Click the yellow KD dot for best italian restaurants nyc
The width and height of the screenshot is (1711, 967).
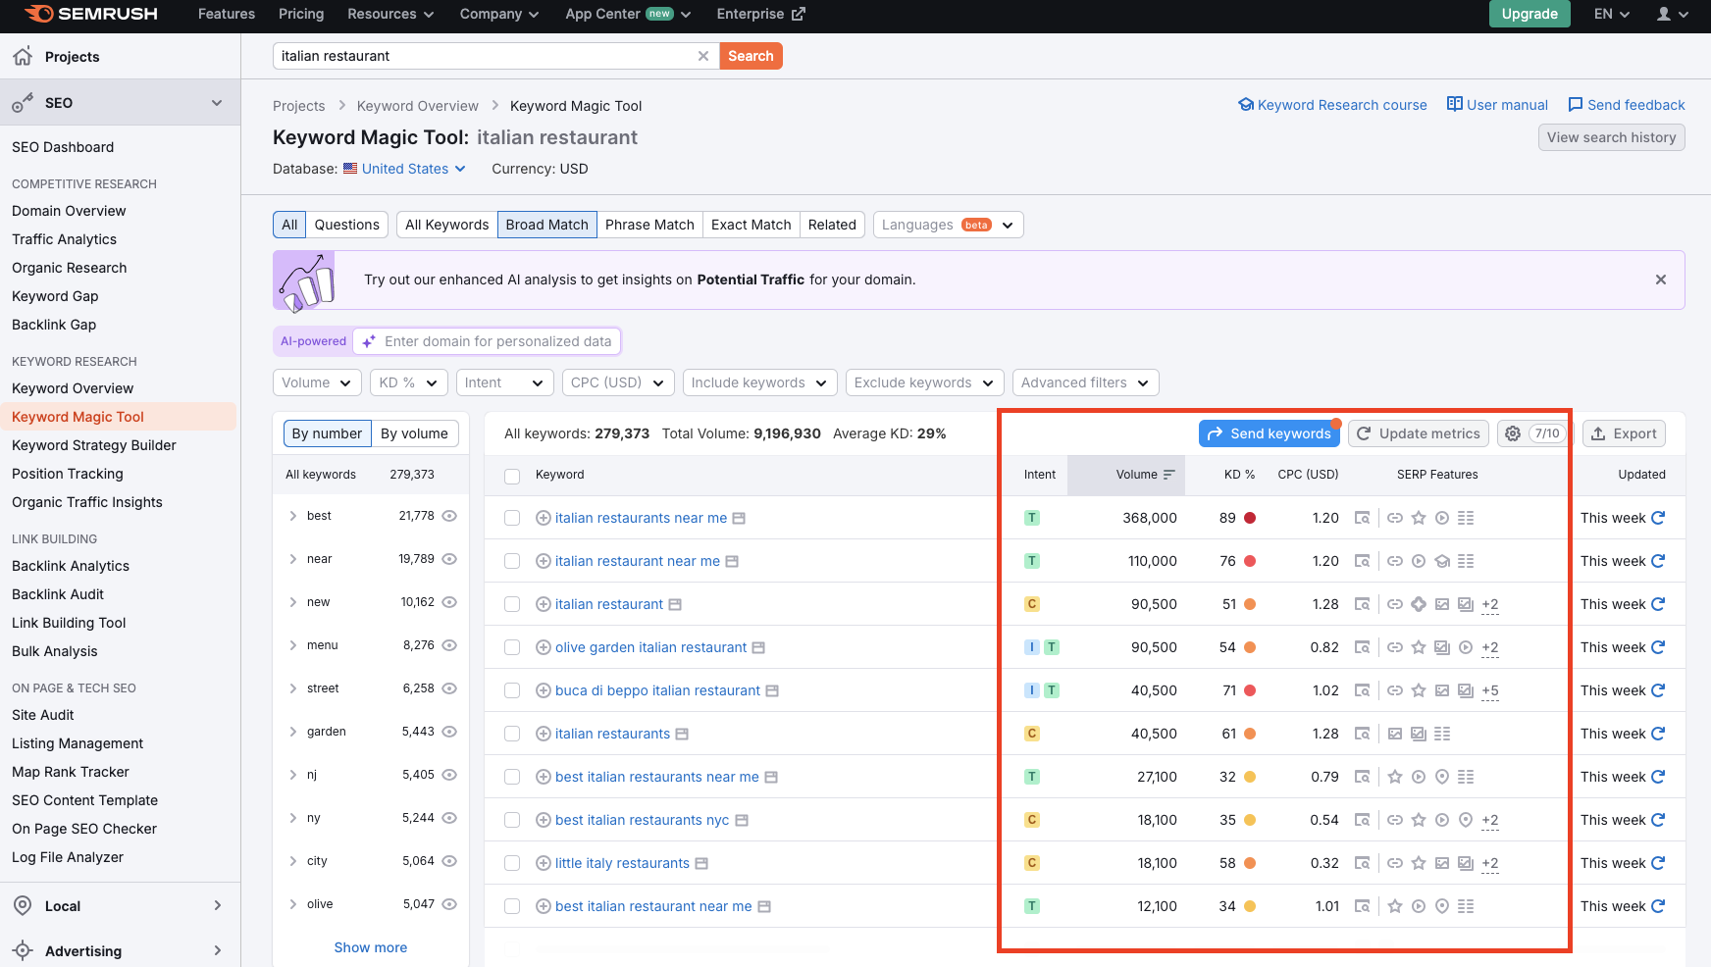pos(1250,820)
